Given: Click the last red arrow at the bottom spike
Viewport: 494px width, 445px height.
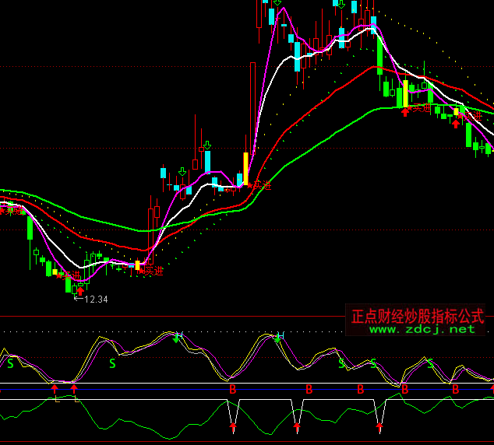Looking at the screenshot, I should point(379,426).
